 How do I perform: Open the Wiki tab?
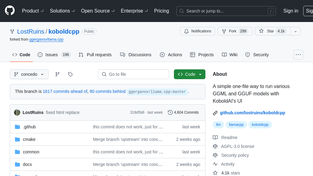pos(230,55)
